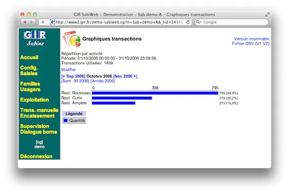The image size is (289, 193).
Task: Open Supervision Dialogue borne menu
Action: 38,129
